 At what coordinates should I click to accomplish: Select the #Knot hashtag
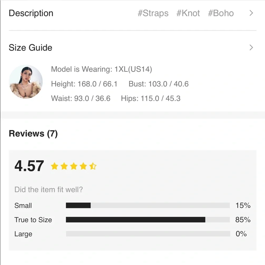pyautogui.click(x=188, y=13)
